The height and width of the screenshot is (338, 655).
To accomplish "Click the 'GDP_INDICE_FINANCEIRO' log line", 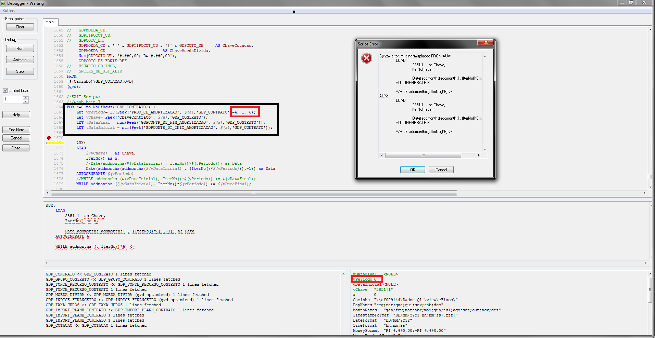I will pyautogui.click(x=139, y=300).
